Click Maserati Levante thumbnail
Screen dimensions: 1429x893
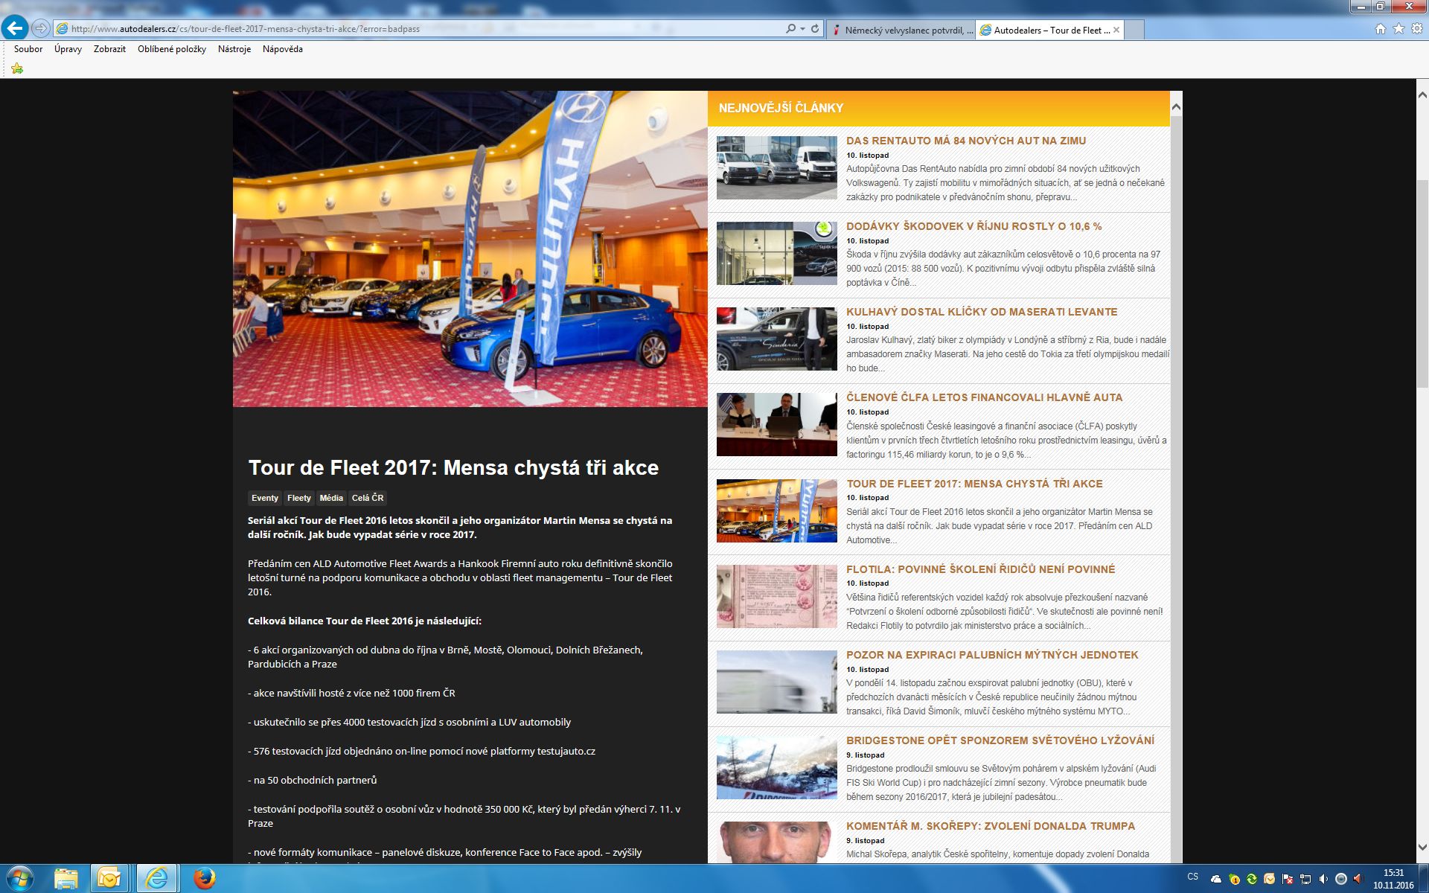(776, 339)
